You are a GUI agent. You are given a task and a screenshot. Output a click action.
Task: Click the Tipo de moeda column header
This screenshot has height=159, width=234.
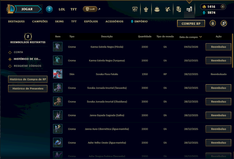point(165,37)
